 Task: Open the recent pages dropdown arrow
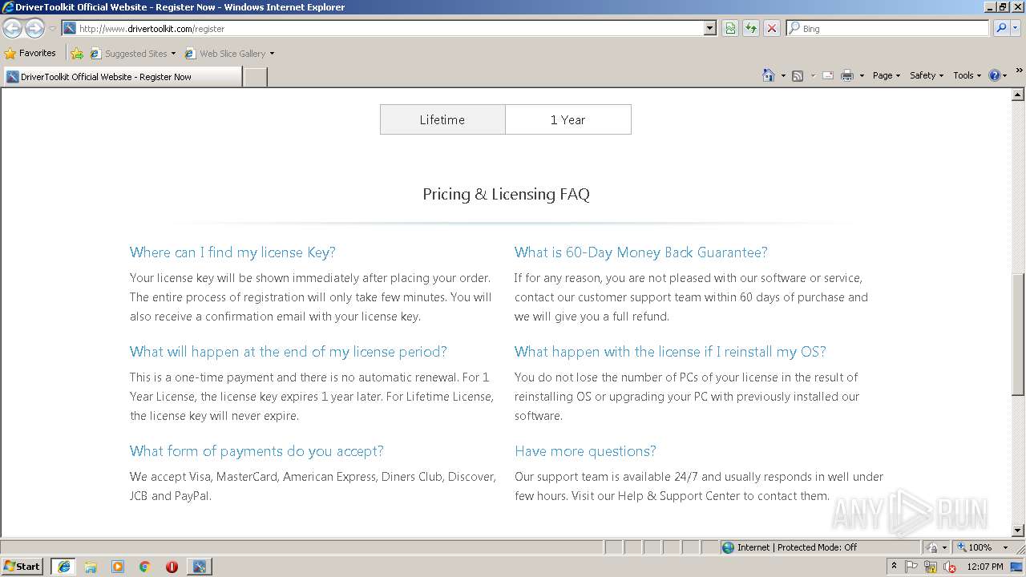(52, 29)
